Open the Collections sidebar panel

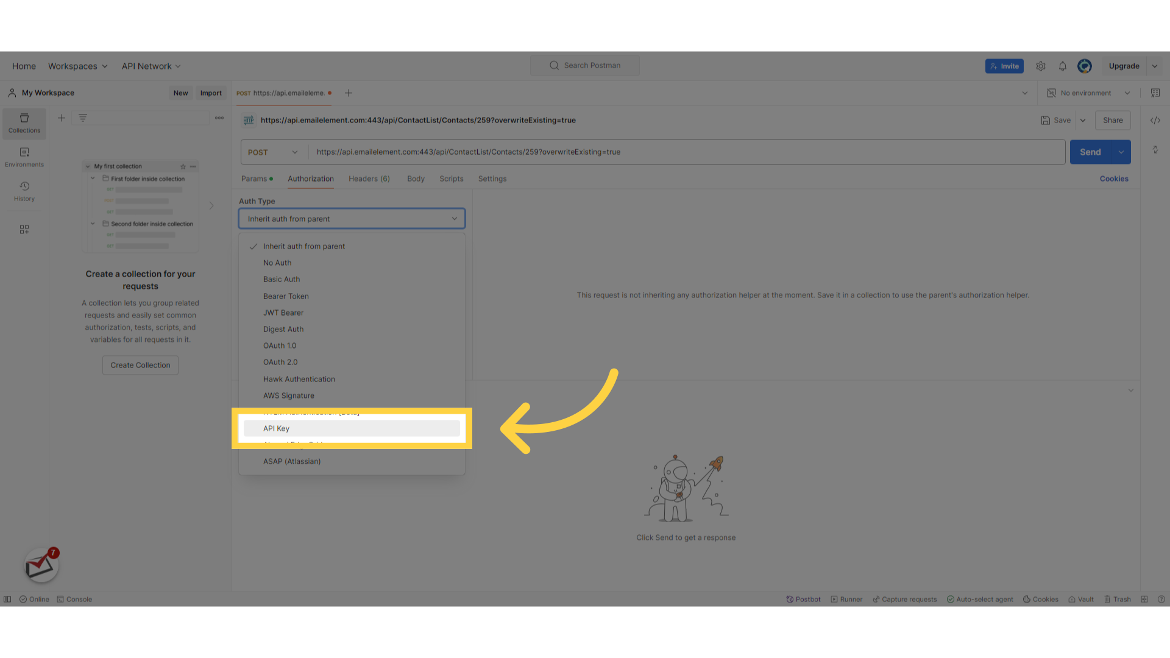[x=24, y=123]
